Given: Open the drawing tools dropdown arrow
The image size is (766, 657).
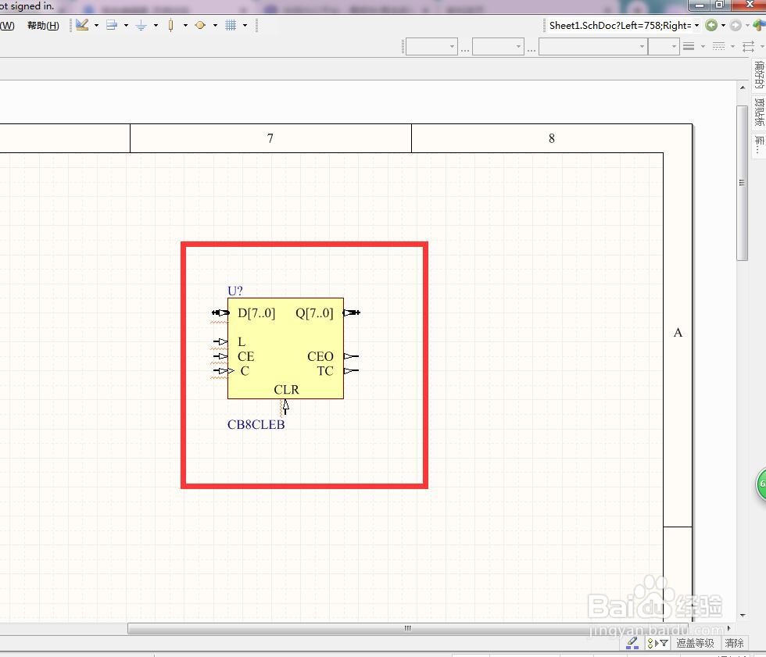Looking at the screenshot, I should pos(96,25).
